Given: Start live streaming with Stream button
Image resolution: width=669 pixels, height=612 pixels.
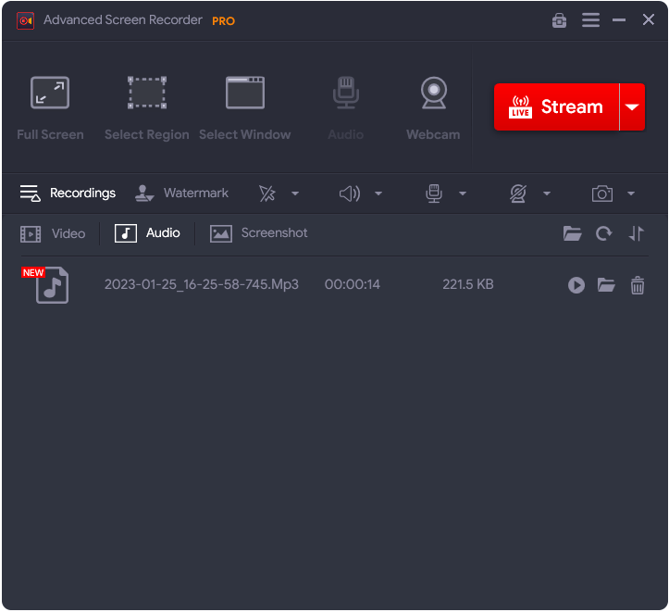Looking at the screenshot, I should 556,106.
